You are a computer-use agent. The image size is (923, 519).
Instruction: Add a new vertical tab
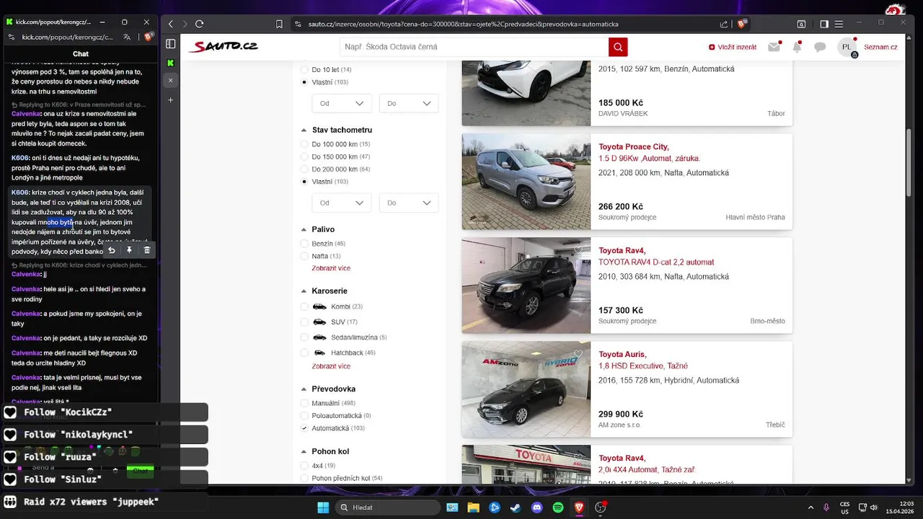click(171, 99)
